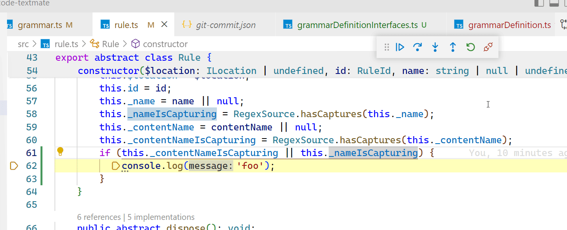Image resolution: width=567 pixels, height=230 pixels.
Task: Open the git-commit.json tab
Action: tap(226, 25)
